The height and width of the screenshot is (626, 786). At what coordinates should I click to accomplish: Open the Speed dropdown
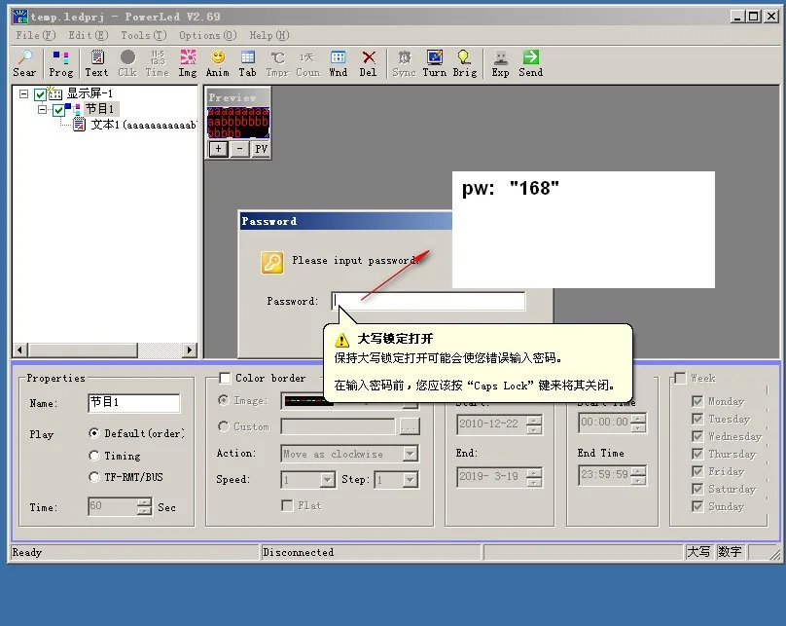(x=327, y=480)
